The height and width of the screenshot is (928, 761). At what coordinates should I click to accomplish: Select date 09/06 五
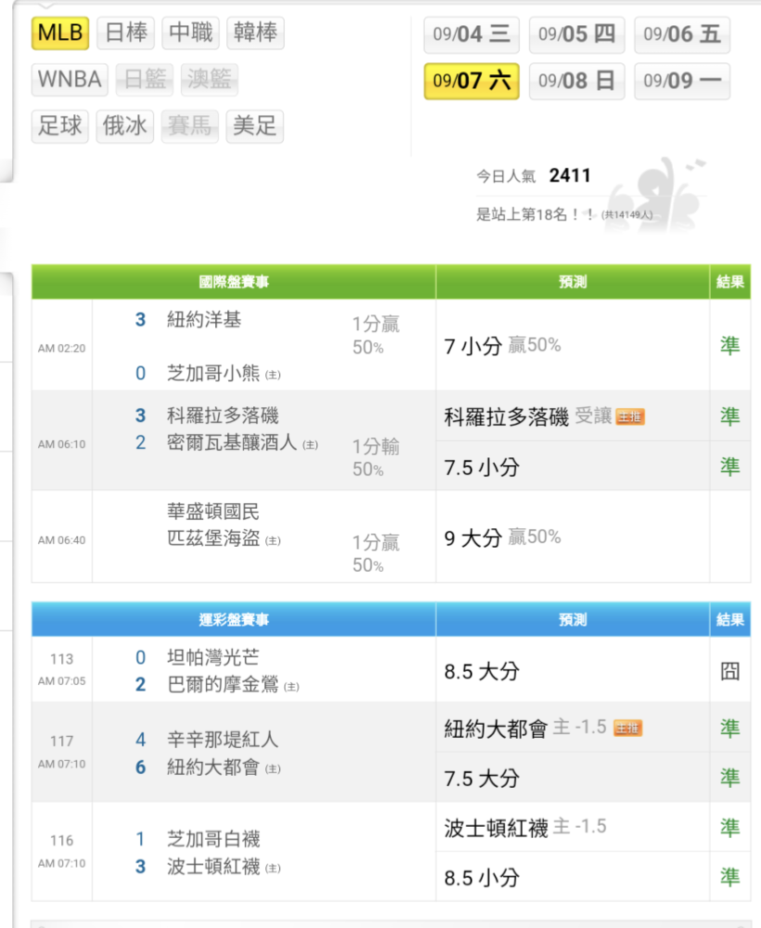coord(681,35)
